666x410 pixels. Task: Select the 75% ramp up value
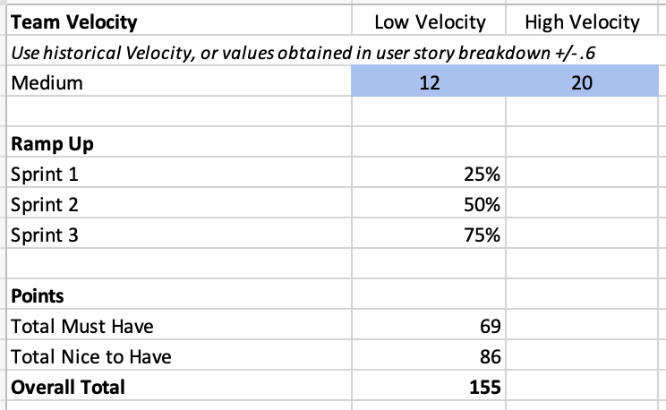[x=430, y=235]
